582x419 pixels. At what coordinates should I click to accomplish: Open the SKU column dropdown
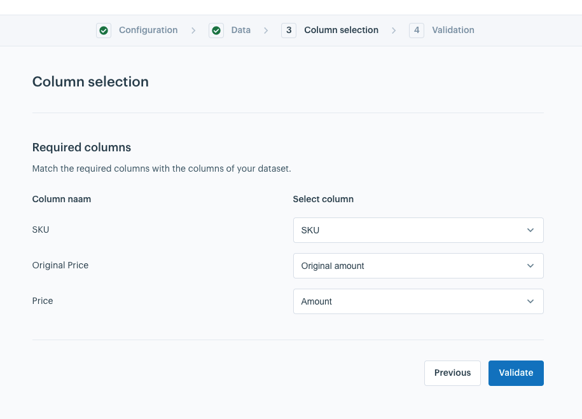(419, 230)
